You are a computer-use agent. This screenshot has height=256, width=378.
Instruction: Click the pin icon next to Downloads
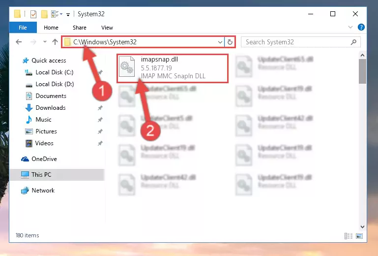pos(100,108)
